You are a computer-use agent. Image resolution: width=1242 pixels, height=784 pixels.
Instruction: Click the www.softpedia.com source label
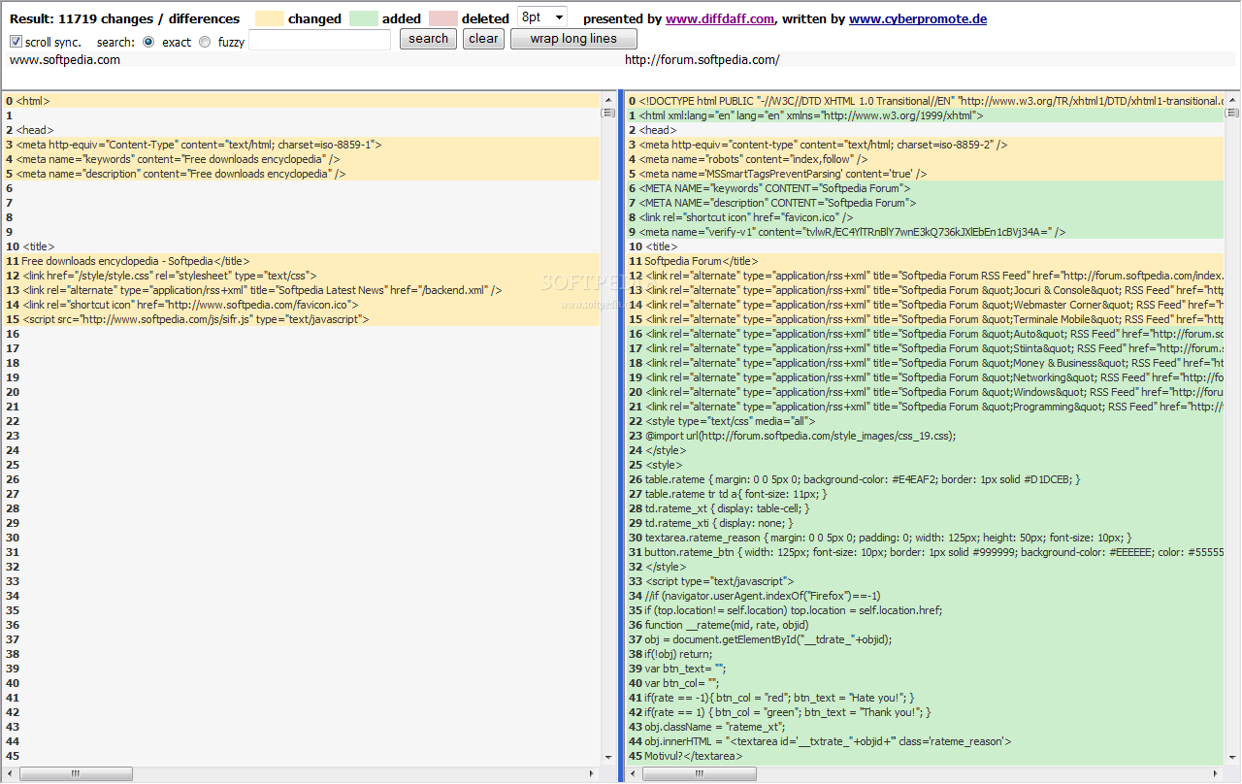[65, 60]
